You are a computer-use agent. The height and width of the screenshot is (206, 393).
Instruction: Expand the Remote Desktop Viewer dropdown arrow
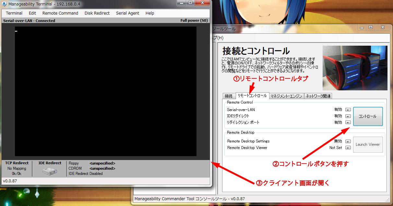coord(348,148)
